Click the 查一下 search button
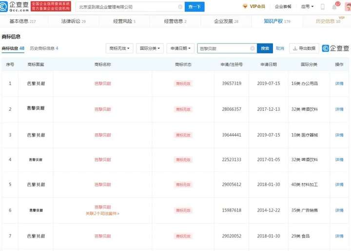Screen dimensions: 351x251 pyautogui.click(x=195, y=7)
